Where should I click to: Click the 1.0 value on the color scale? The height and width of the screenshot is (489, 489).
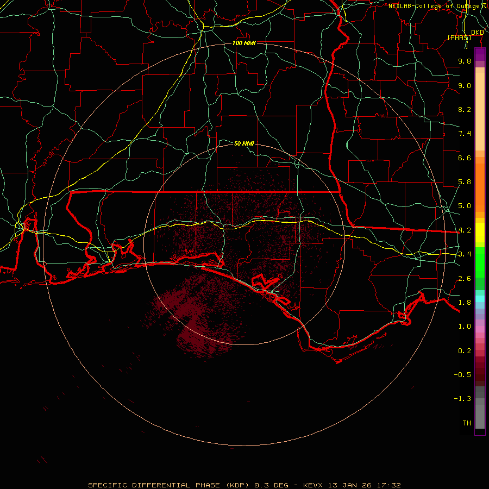[465, 327]
